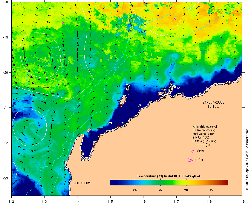
Task: Click the colorbar tick label 27
Action: [212, 190]
